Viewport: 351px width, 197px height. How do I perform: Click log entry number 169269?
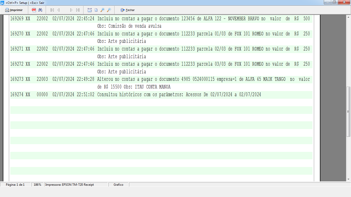click(17, 19)
